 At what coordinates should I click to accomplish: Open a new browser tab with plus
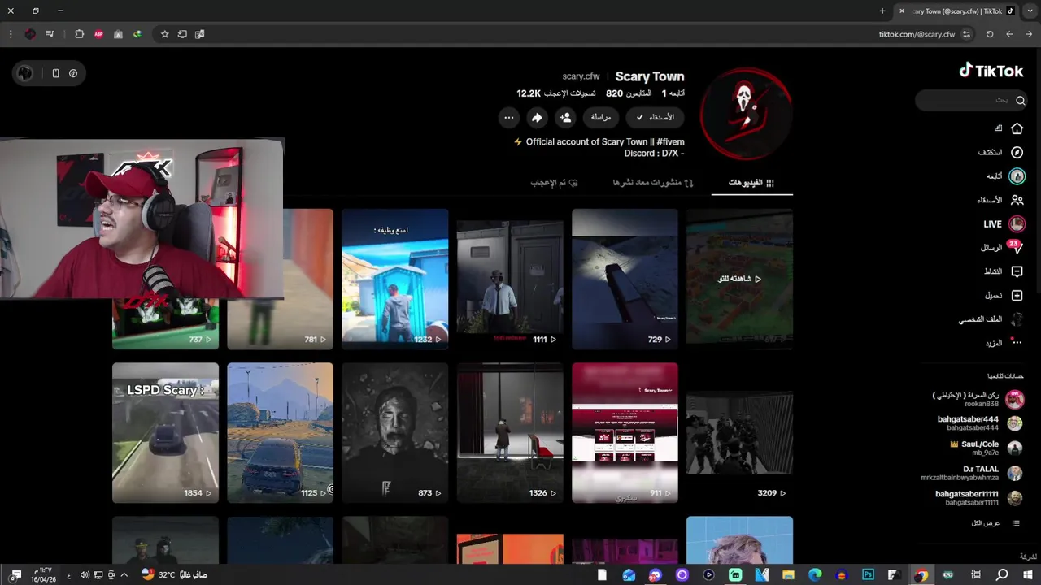(882, 11)
